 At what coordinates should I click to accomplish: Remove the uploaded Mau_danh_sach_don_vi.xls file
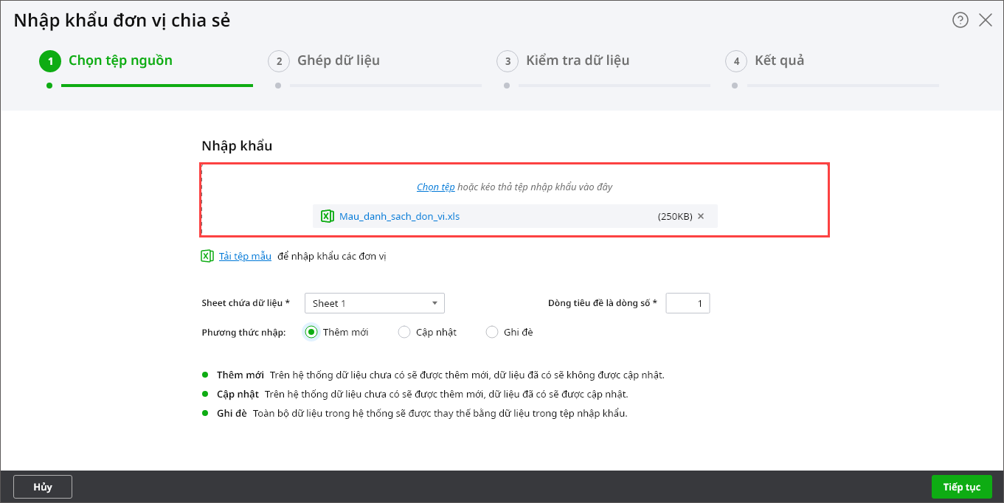701,216
